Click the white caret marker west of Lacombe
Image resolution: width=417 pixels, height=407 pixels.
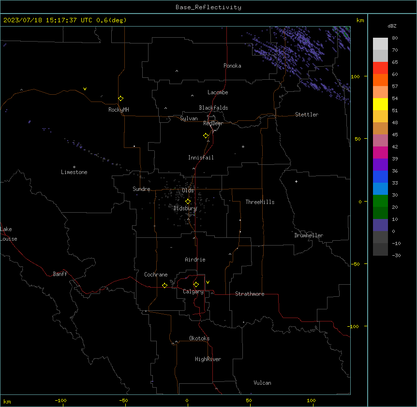pos(192,95)
